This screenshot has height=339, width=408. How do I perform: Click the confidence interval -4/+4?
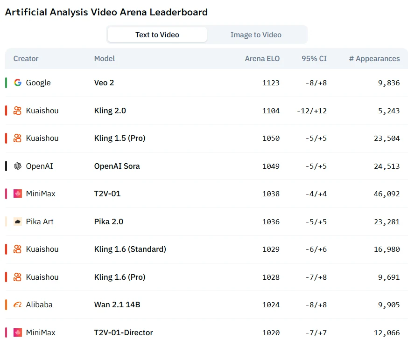tap(316, 194)
